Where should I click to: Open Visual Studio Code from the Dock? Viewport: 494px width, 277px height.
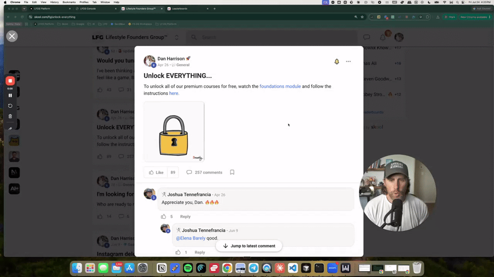(x=293, y=268)
